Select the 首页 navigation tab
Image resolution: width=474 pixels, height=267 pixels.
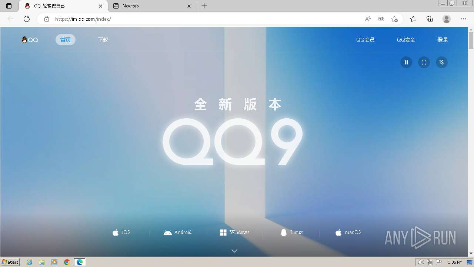pyautogui.click(x=66, y=40)
